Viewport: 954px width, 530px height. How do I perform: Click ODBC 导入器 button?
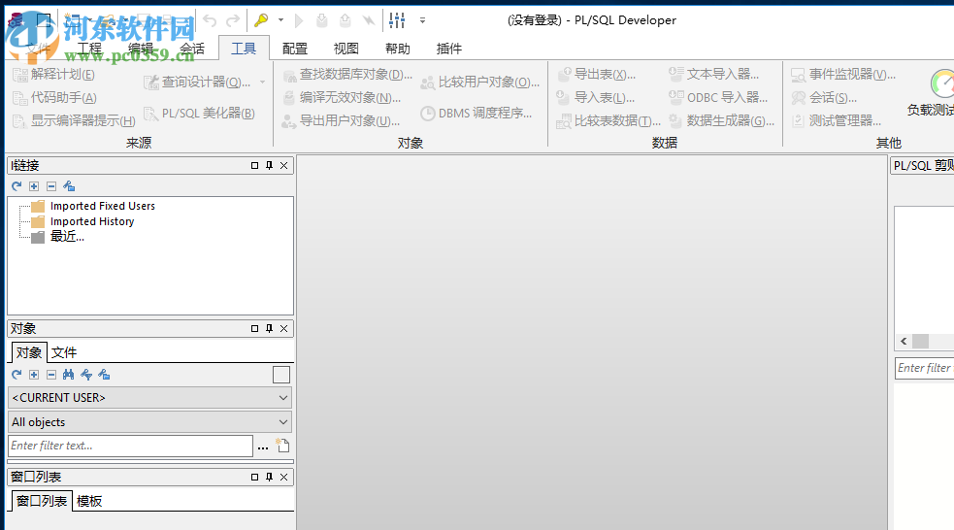[718, 97]
